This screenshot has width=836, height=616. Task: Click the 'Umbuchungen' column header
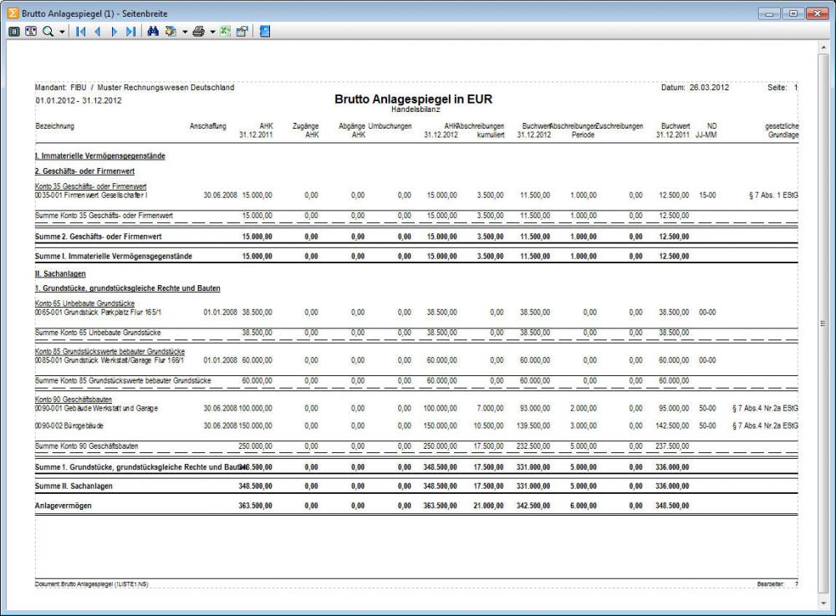[x=390, y=126]
